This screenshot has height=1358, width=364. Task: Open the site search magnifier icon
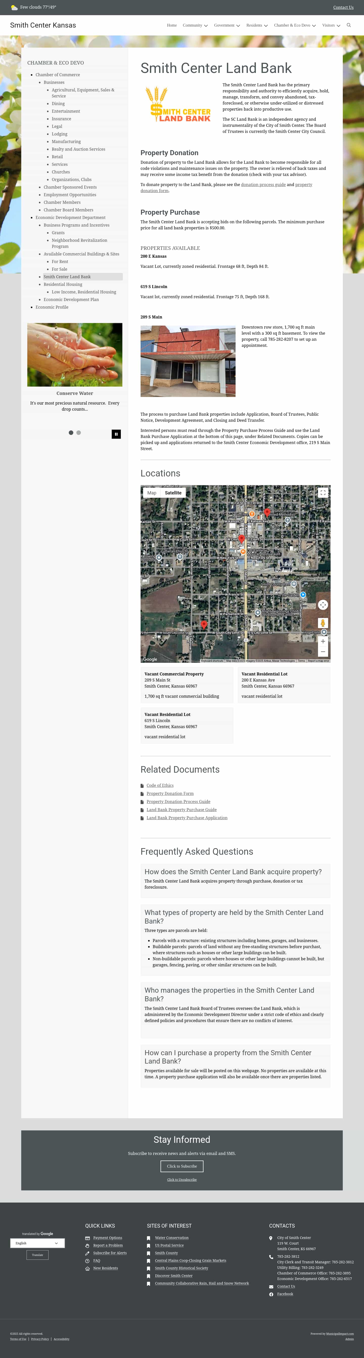[348, 25]
